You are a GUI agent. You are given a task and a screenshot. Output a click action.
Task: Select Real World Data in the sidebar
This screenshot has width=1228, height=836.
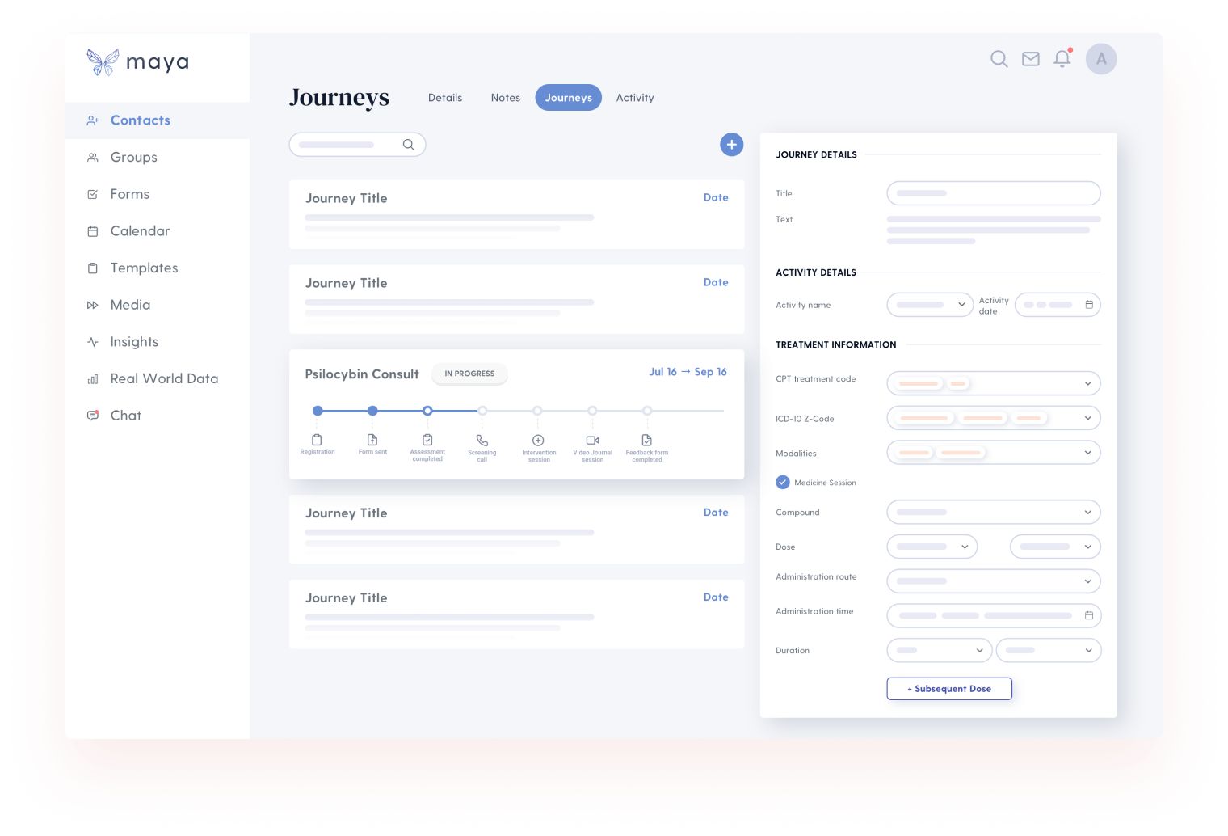(164, 378)
